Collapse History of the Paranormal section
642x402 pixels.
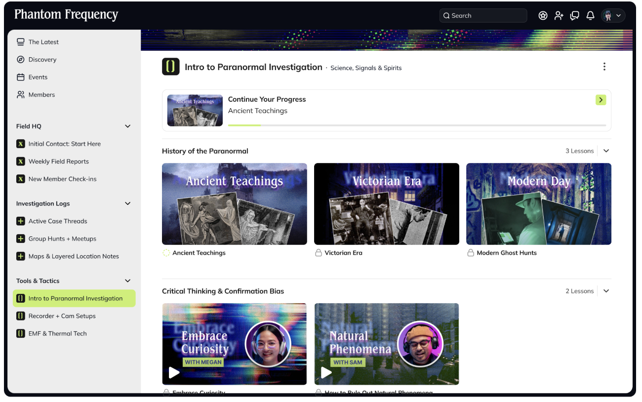(x=606, y=151)
